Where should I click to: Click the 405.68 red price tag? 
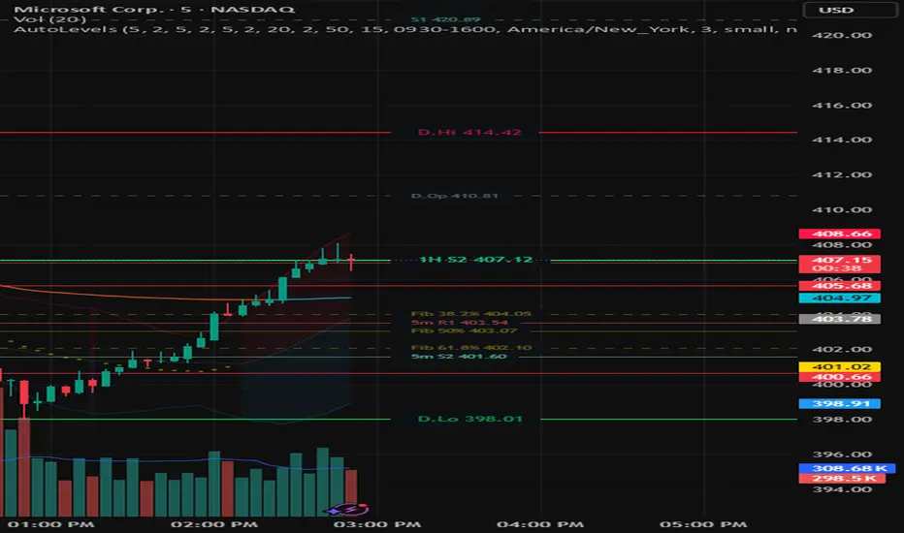point(839,286)
